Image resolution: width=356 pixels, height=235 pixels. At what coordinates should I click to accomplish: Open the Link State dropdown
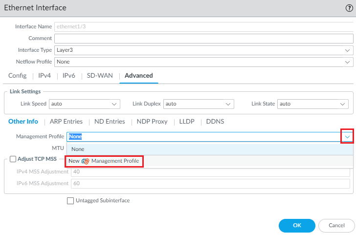[x=343, y=104]
